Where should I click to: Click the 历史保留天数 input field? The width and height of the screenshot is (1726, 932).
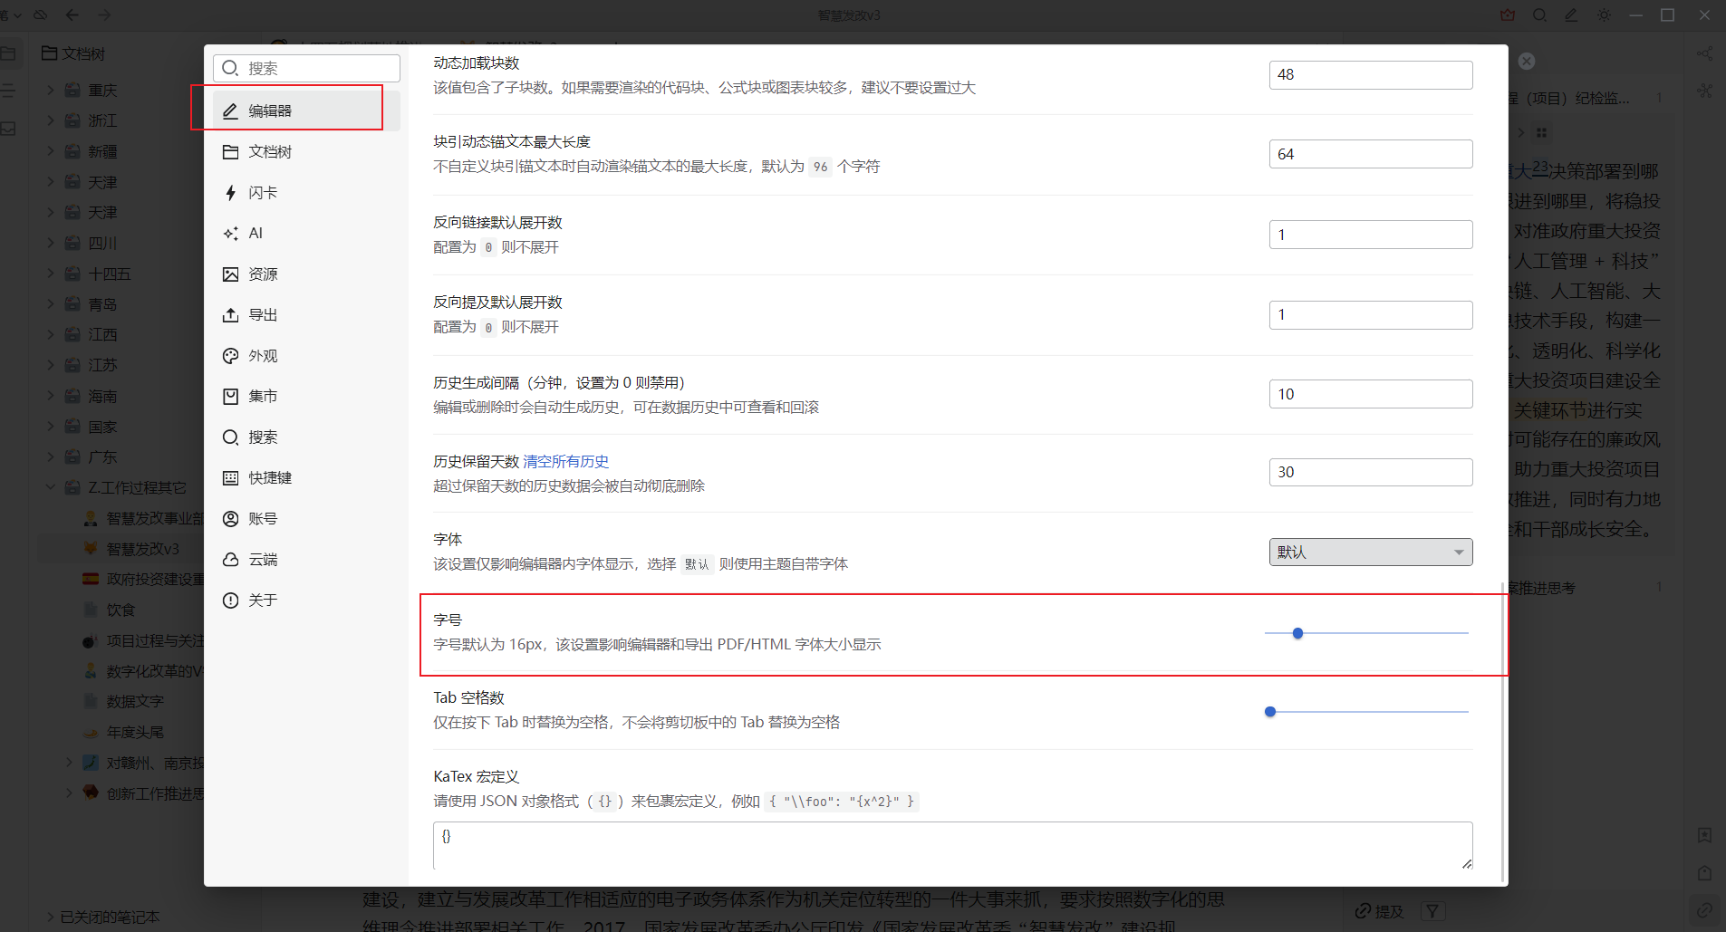pos(1370,473)
